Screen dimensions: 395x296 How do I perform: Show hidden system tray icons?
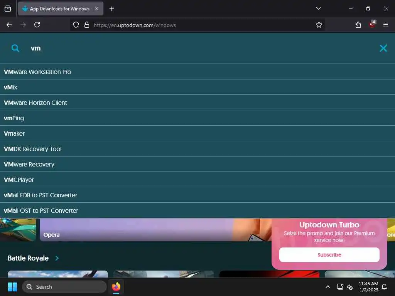coord(328,287)
